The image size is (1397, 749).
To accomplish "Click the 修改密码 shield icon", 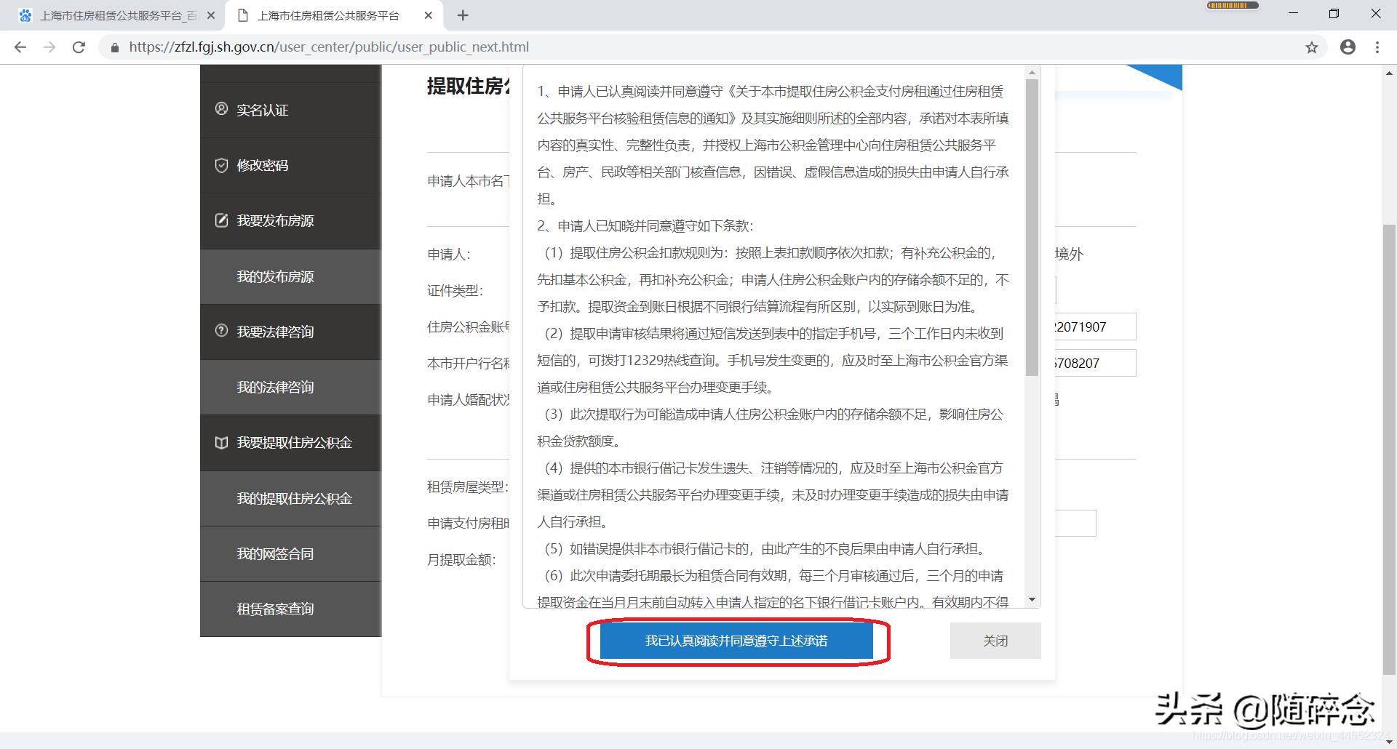I will point(222,165).
